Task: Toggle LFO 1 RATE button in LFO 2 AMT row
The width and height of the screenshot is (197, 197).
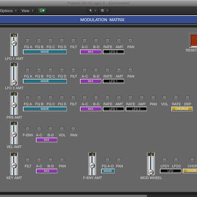Action: click(x=107, y=70)
